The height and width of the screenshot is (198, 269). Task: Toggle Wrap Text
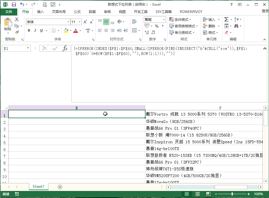(x=134, y=22)
